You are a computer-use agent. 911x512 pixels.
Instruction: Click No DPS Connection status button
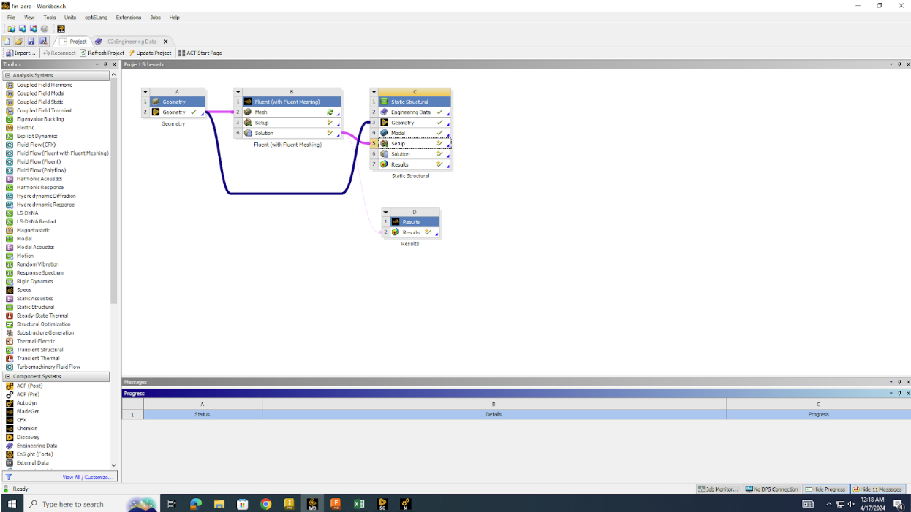(772, 489)
